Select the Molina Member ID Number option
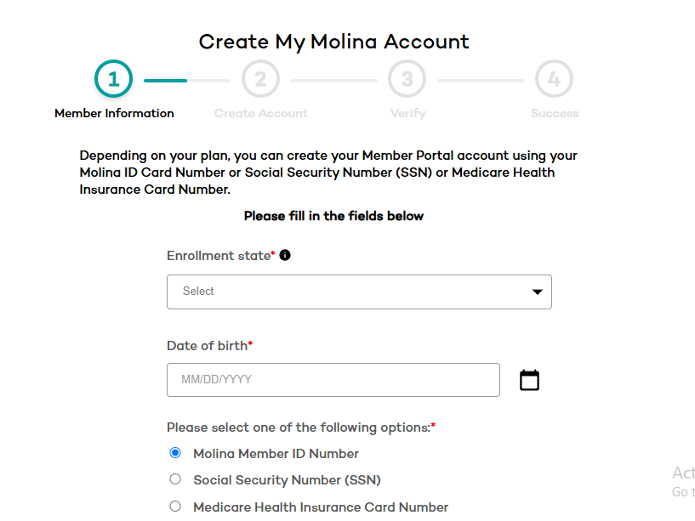 pos(175,453)
